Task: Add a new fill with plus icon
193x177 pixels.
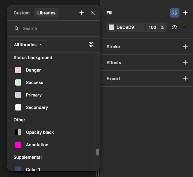Action: point(185,13)
